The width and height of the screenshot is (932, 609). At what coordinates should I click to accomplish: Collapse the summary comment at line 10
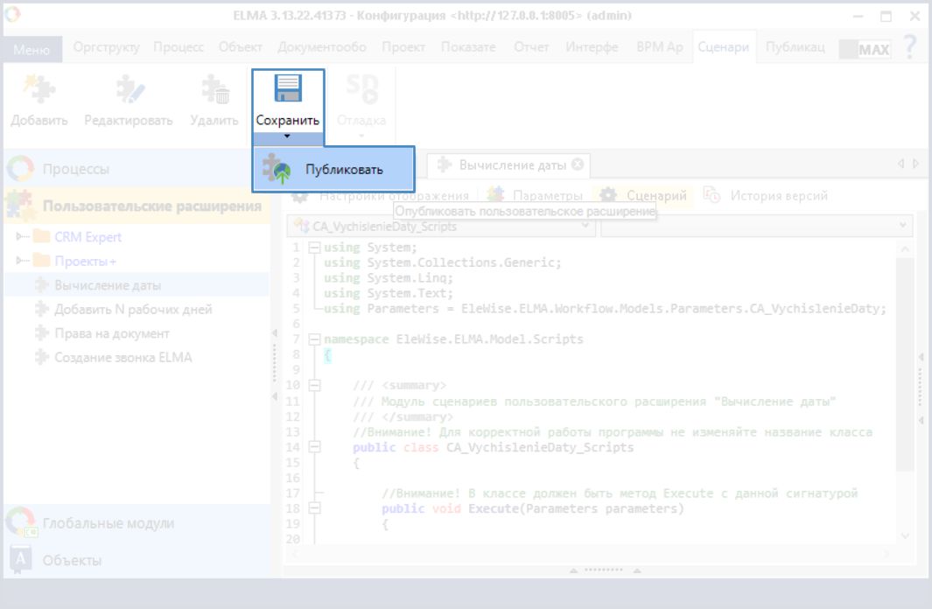[x=314, y=386]
